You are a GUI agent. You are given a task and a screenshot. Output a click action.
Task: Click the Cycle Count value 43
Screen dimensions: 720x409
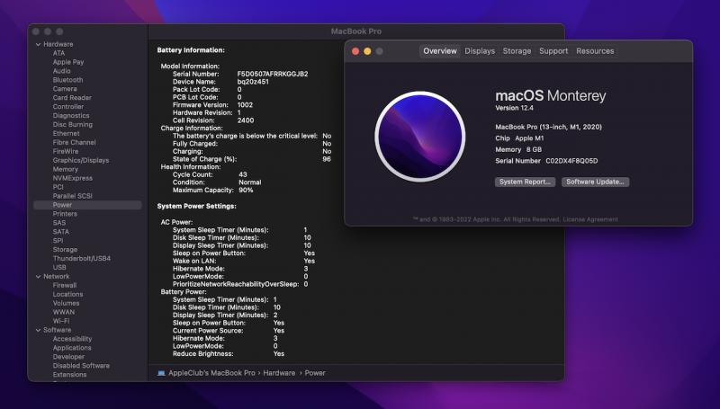[242, 174]
